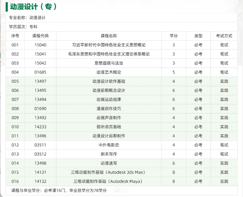The image size is (243, 197).
Task: Click the 考试方式 column header
Action: click(x=224, y=36)
